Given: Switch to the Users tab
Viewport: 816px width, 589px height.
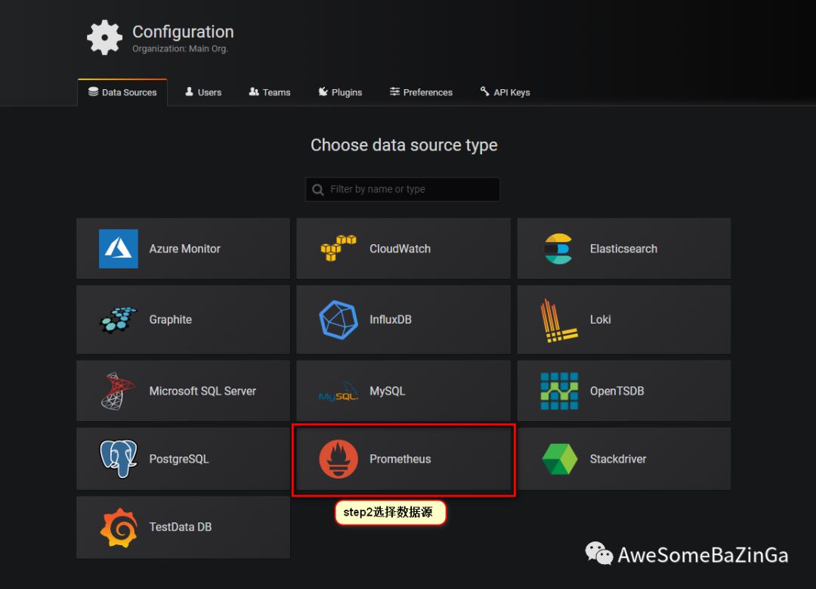Looking at the screenshot, I should tap(203, 92).
